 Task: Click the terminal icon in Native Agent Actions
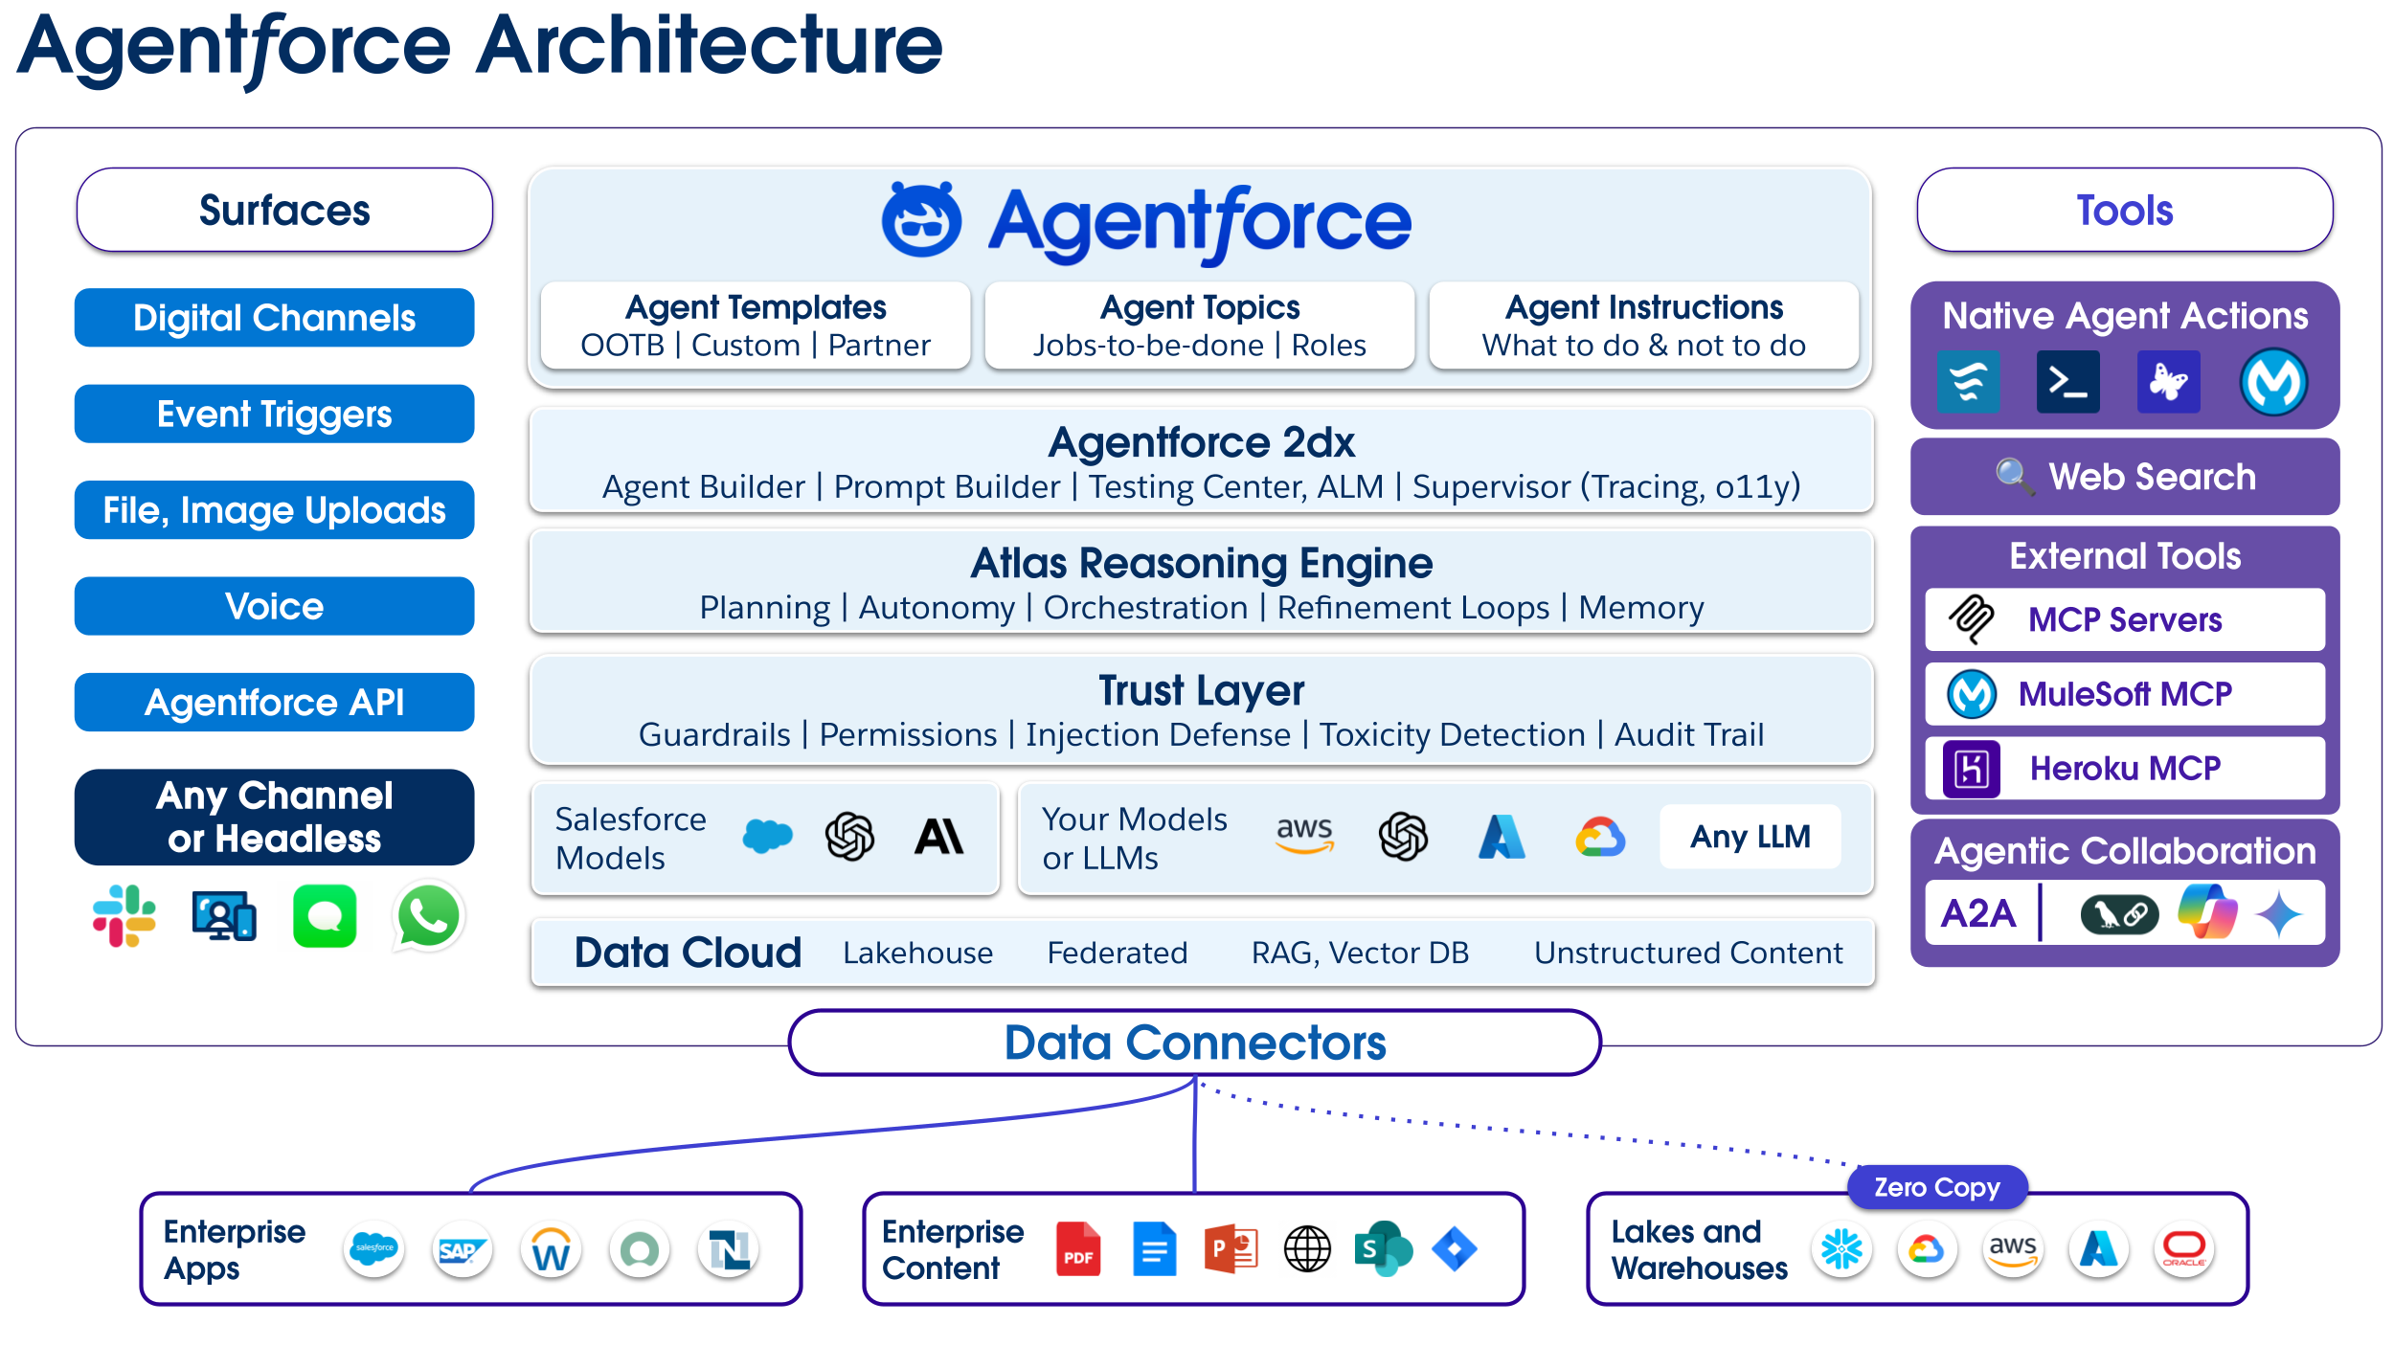(x=2067, y=382)
